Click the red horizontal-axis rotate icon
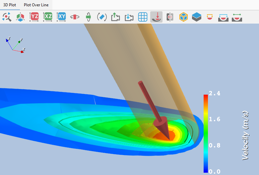The width and height of the screenshot is (259, 175). pos(75,17)
